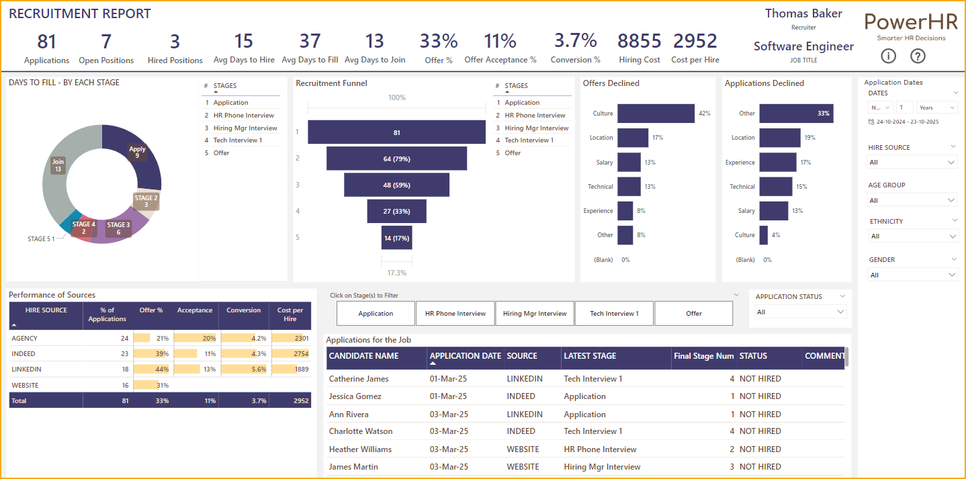Open help via the question mark icon
Screen dimensions: 966x479
918,56
